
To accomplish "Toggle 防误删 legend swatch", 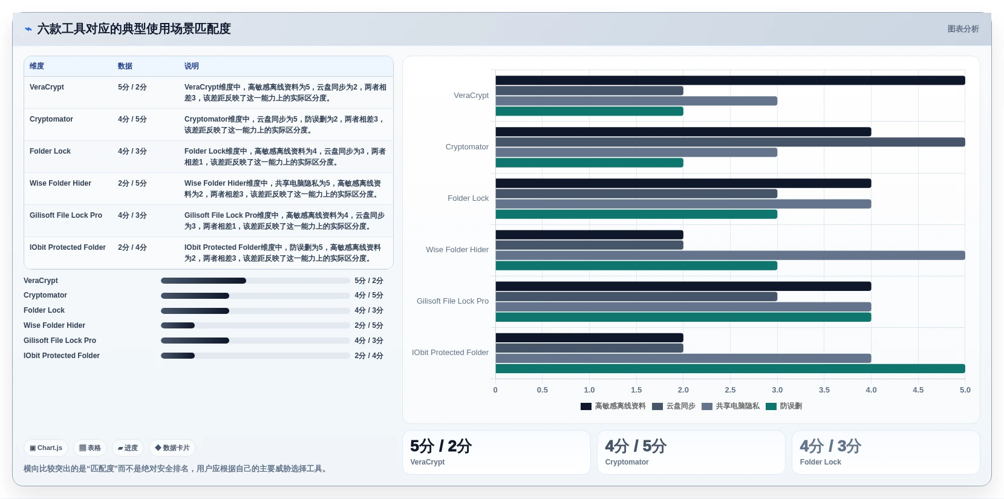I will (x=771, y=406).
